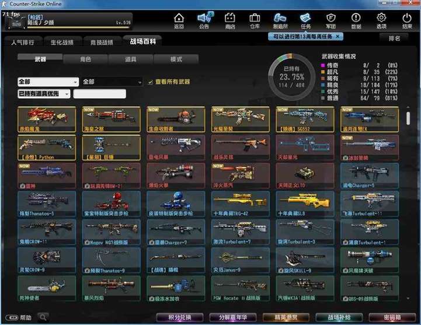Click the 排名 ranking button
Image resolution: width=421 pixels, height=325 pixels.
tap(394, 39)
